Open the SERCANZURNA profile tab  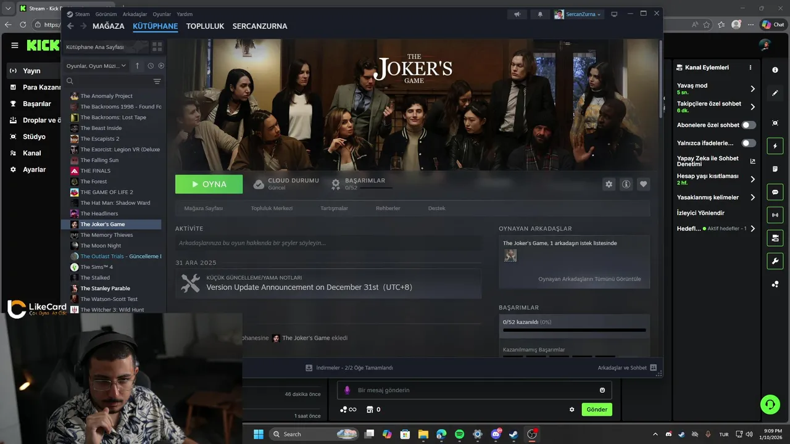[260, 26]
